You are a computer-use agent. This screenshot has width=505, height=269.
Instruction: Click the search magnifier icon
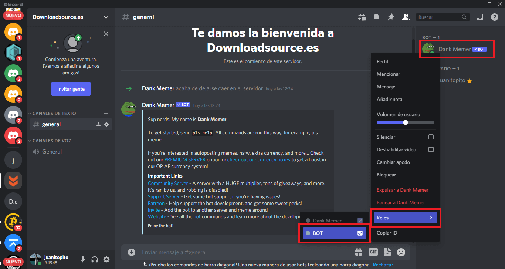[464, 17]
